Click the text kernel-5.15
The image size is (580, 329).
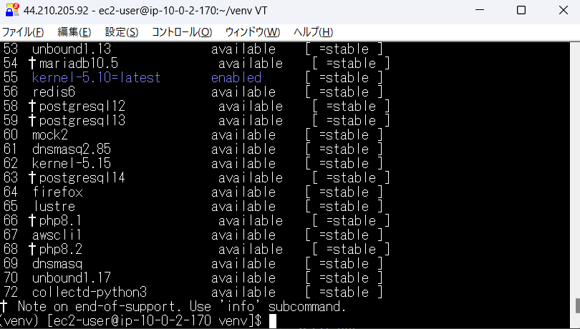(72, 163)
